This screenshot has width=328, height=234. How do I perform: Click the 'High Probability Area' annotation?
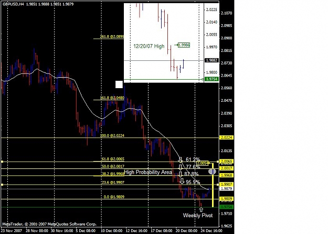pyautogui.click(x=148, y=172)
